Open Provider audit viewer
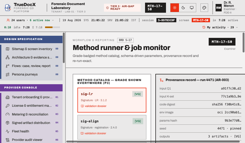Viewport: 245px width, 143px height. [32, 140]
